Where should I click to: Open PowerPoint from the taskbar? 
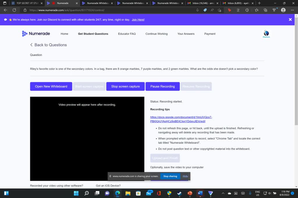click(190, 193)
